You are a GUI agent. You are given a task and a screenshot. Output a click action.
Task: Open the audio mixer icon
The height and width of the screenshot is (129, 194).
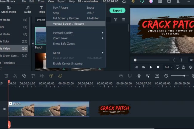click(148, 76)
